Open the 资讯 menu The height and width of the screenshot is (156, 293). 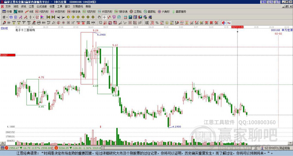point(23,7)
